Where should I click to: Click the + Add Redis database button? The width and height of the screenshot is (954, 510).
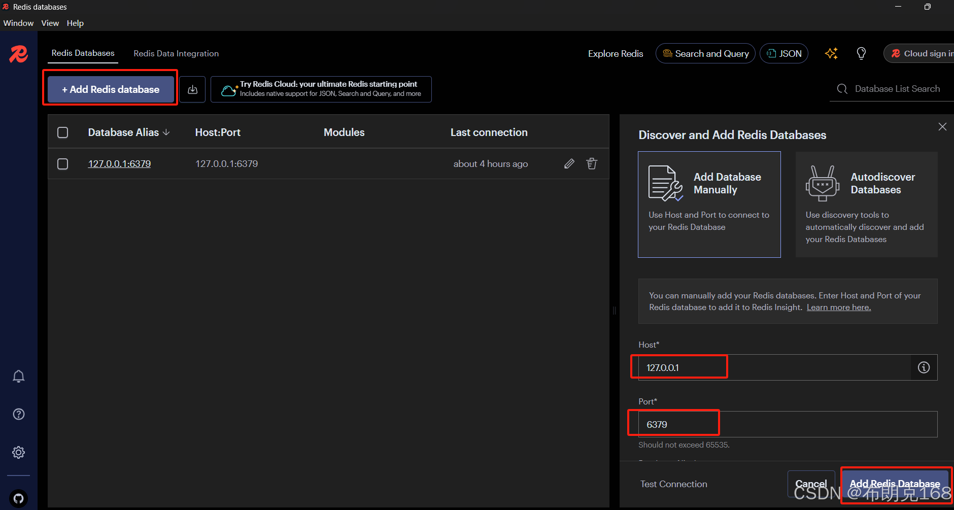(111, 89)
